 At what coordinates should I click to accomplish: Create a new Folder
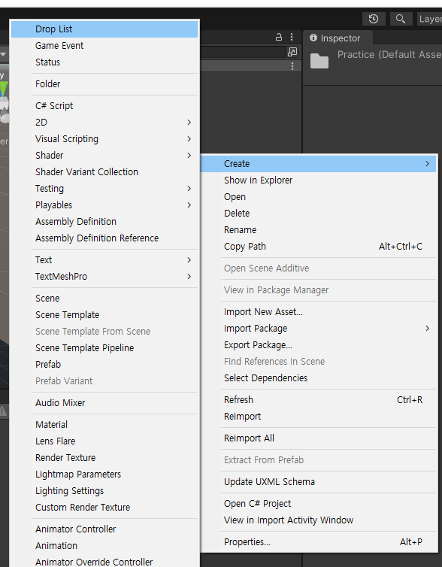(104, 84)
